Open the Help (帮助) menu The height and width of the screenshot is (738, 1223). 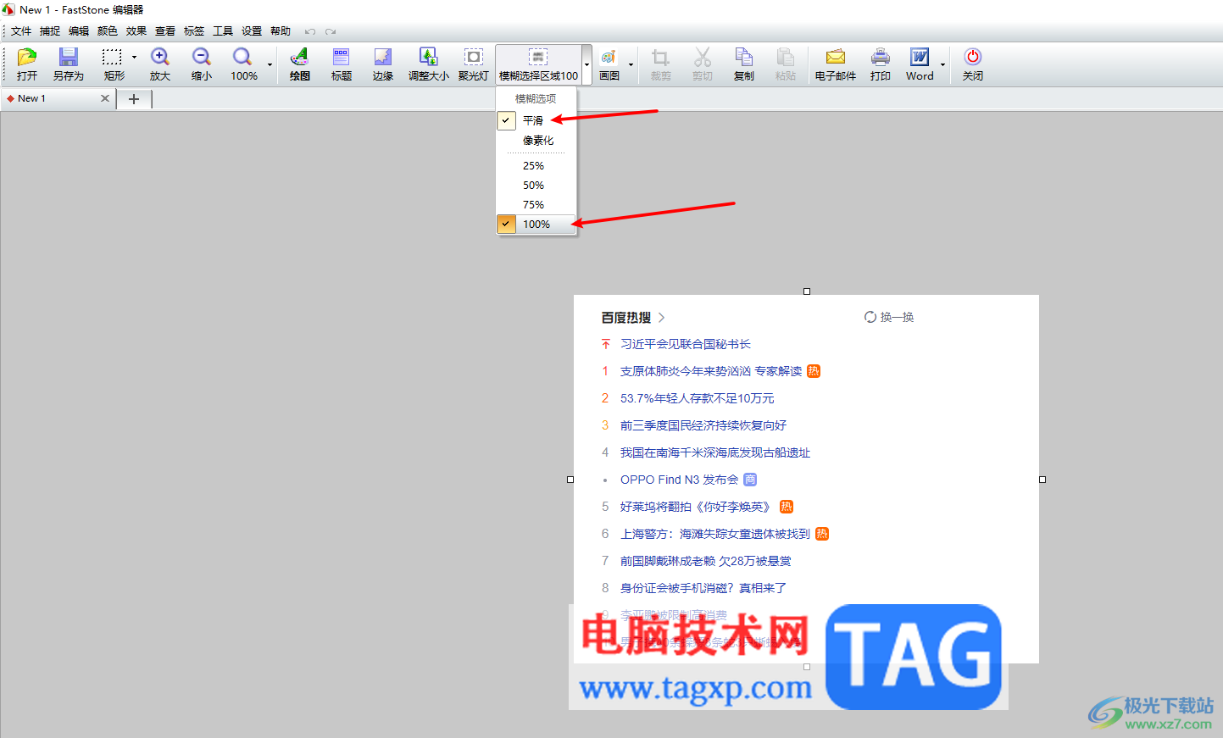click(281, 31)
